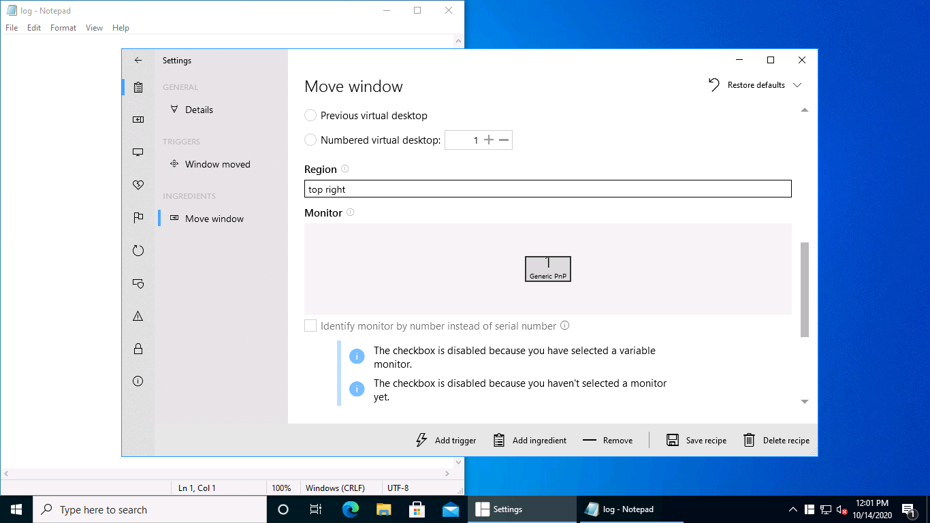The height and width of the screenshot is (523, 930).
Task: Click the refresh circle sidebar icon
Action: [138, 251]
